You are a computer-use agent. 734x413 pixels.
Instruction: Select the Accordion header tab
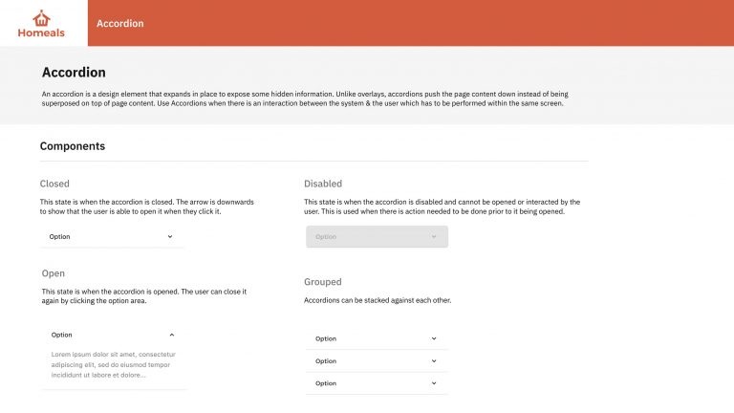[120, 23]
